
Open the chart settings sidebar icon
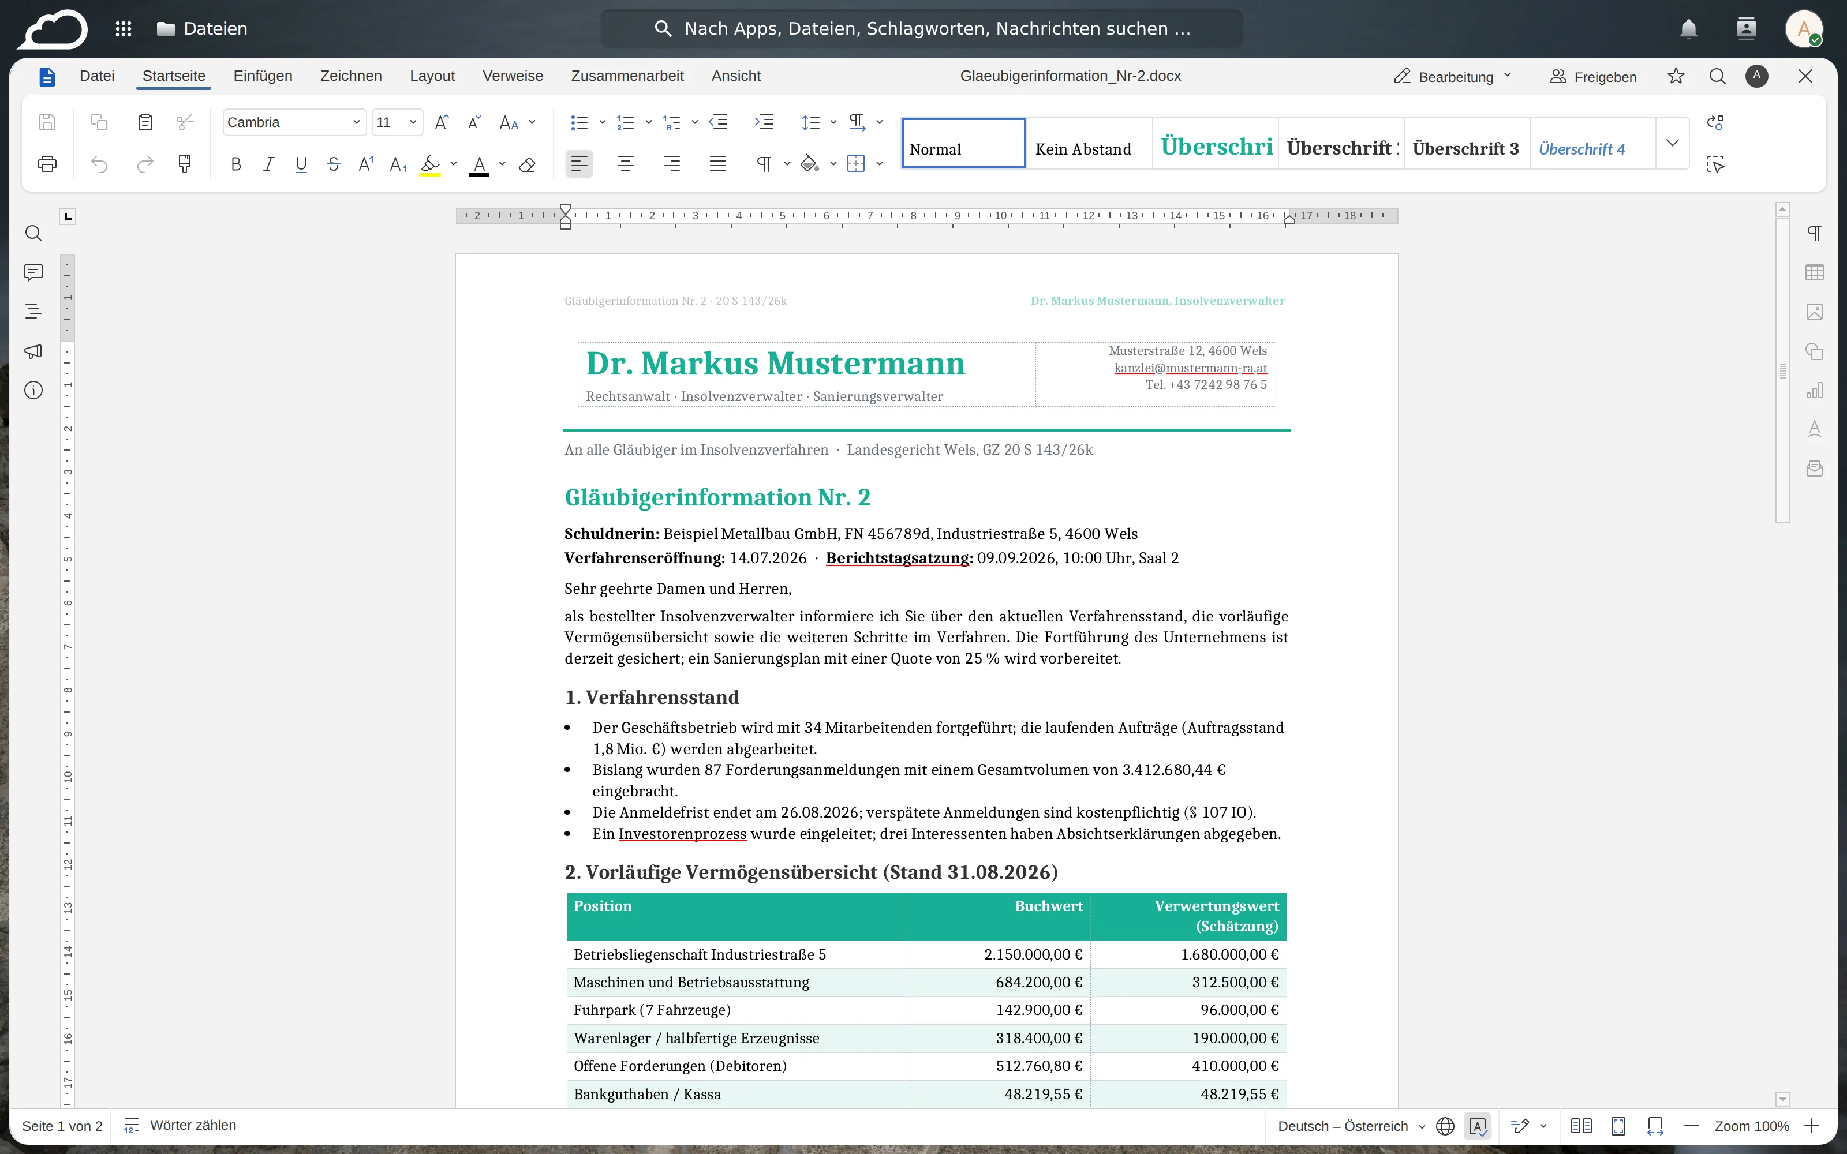click(x=1814, y=390)
